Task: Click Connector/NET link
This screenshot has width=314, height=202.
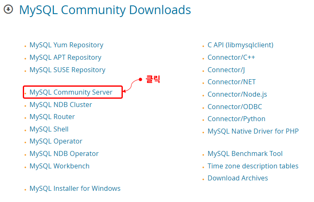Action: [x=231, y=82]
